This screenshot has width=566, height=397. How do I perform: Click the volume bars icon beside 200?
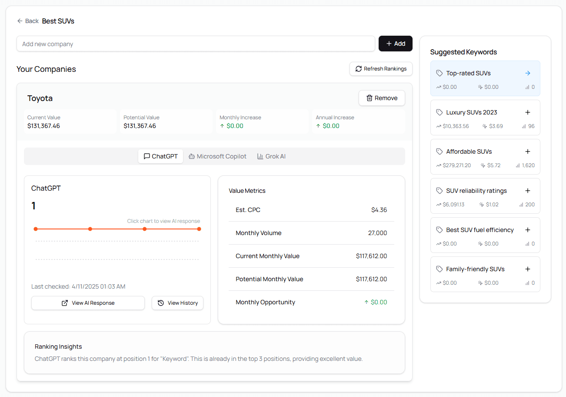[x=521, y=205]
